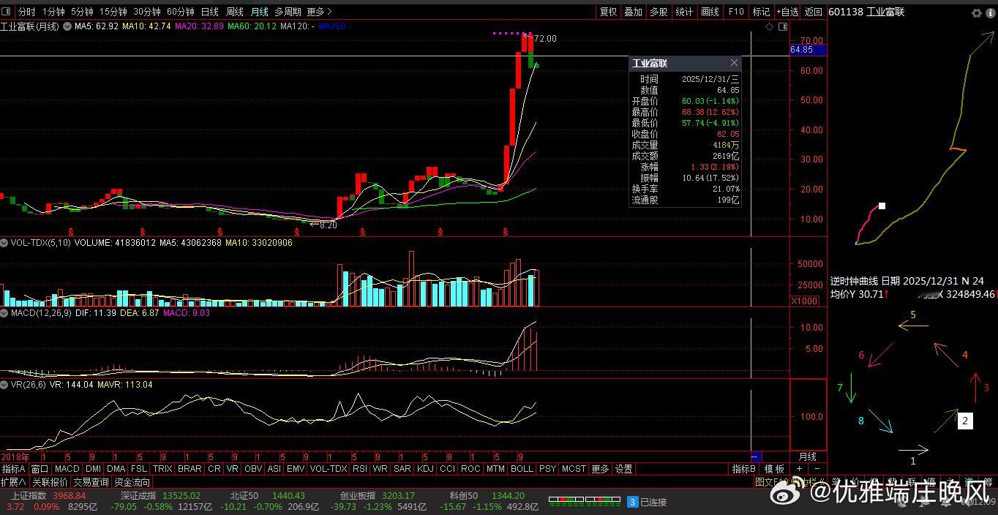Select MACD indicator tab
Viewport: 998px width, 515px height.
pos(67,469)
